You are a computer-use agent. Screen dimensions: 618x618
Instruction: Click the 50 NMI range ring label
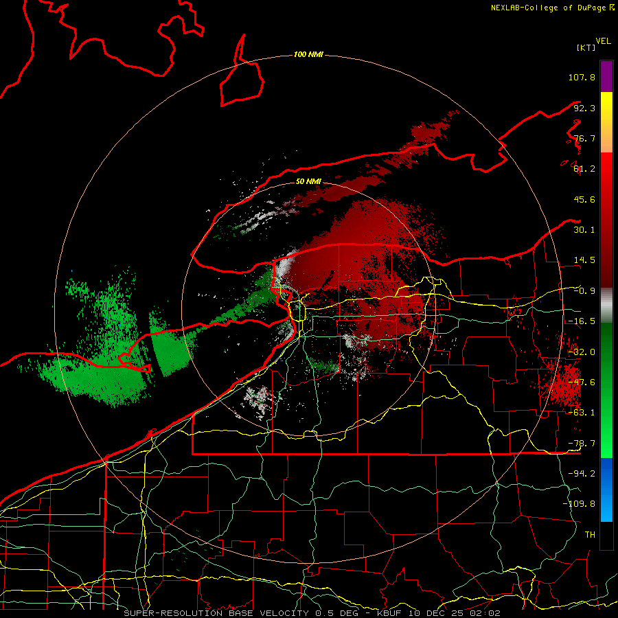308,181
